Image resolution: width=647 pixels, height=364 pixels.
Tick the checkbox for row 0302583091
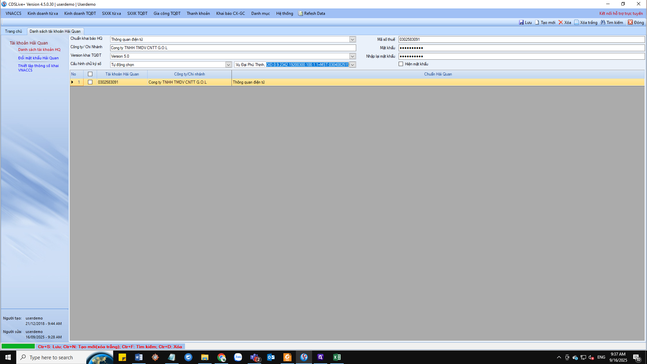pos(90,82)
